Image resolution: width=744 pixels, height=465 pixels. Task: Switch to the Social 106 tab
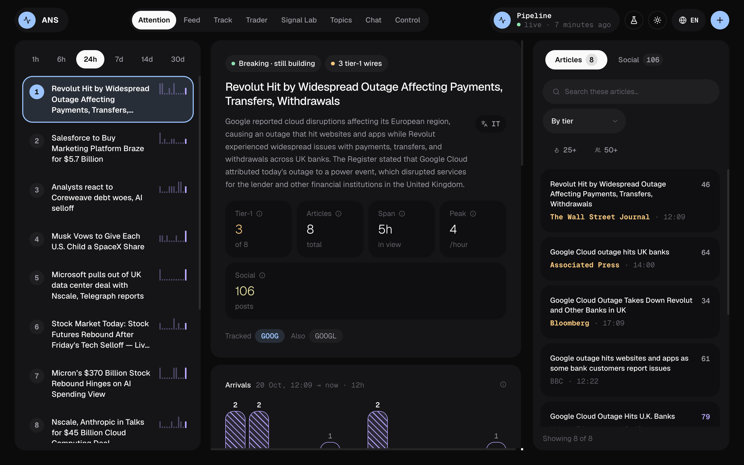coord(640,60)
